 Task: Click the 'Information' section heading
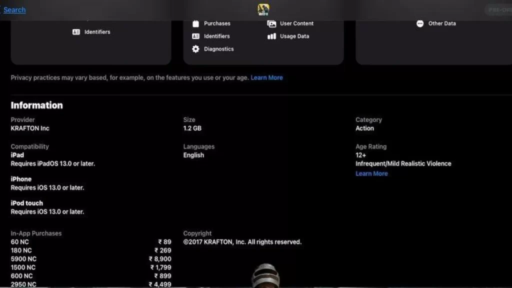click(36, 105)
